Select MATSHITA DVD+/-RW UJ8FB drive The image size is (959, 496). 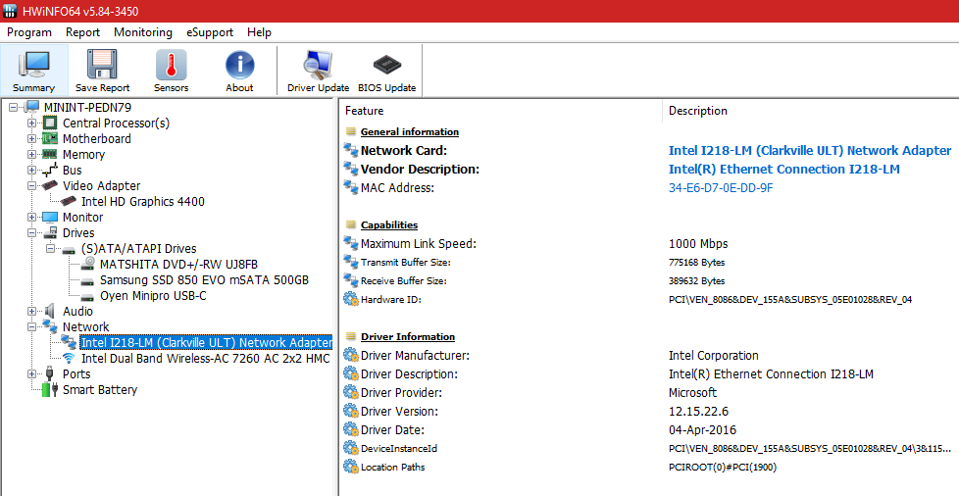(x=178, y=265)
